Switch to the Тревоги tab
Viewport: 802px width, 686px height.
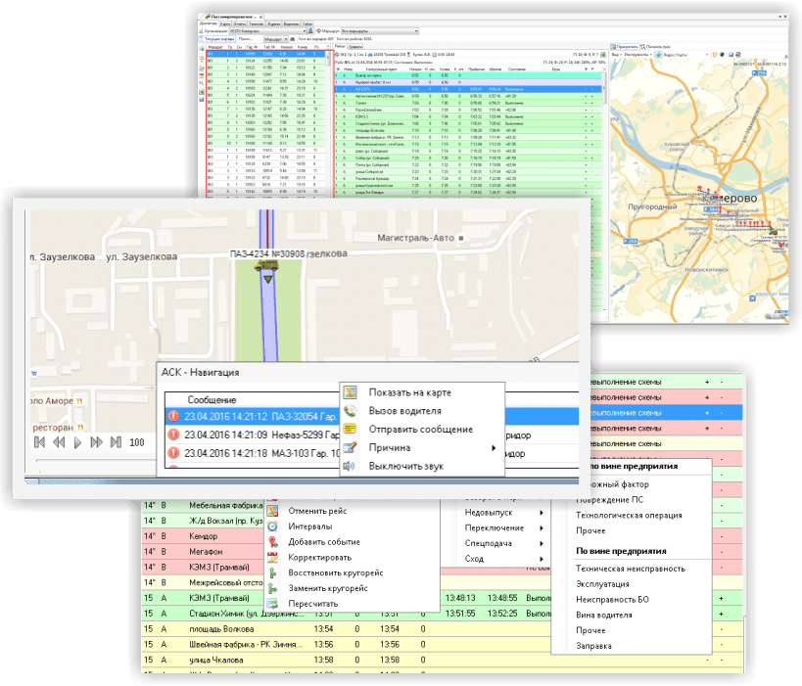point(354,47)
